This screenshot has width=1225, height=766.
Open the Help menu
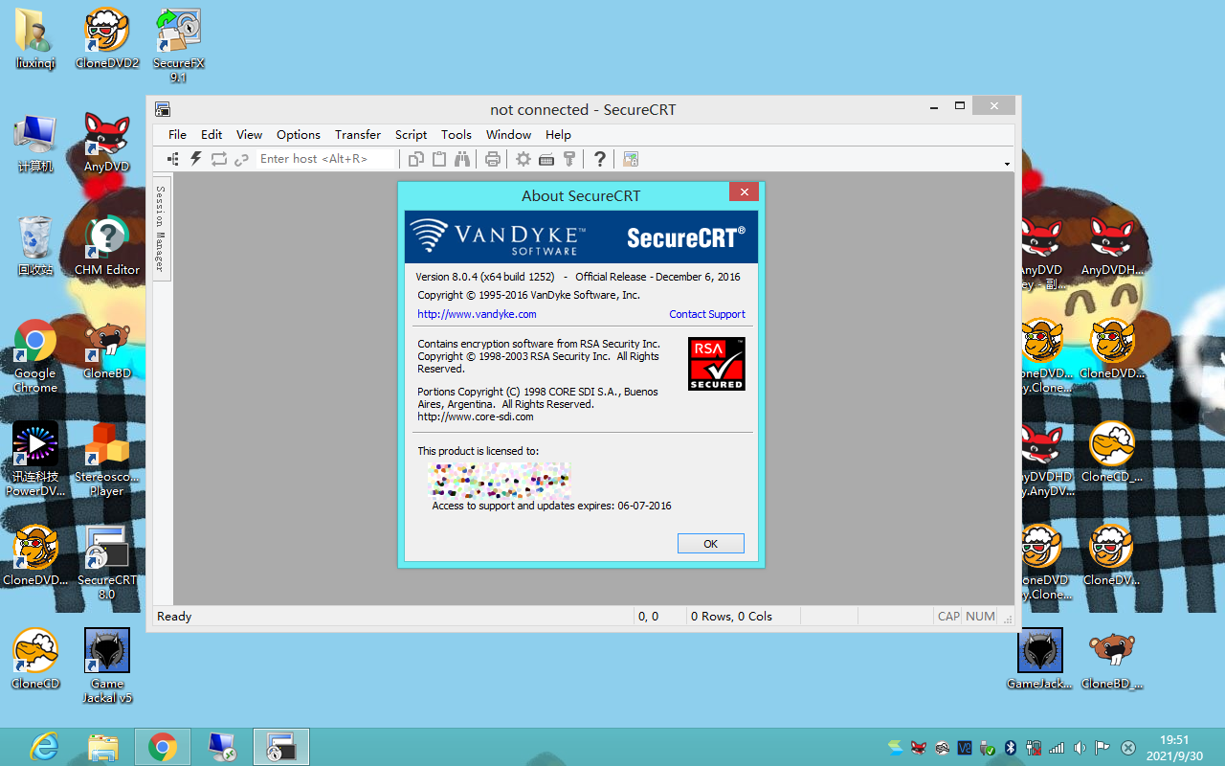(558, 134)
